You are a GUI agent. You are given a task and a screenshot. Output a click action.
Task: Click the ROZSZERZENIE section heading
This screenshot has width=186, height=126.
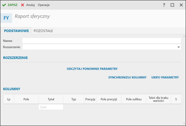[x=15, y=58]
